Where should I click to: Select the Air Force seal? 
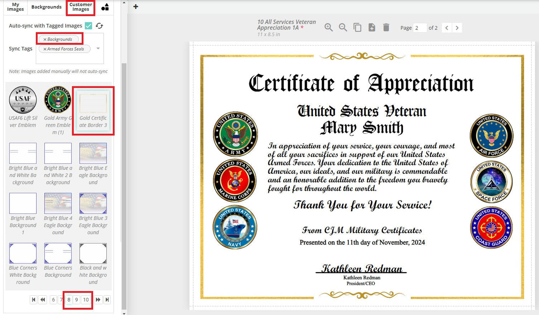click(491, 136)
